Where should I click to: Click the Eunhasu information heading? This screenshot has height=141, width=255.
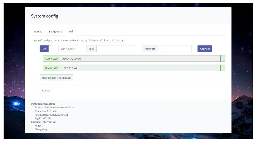(44, 122)
